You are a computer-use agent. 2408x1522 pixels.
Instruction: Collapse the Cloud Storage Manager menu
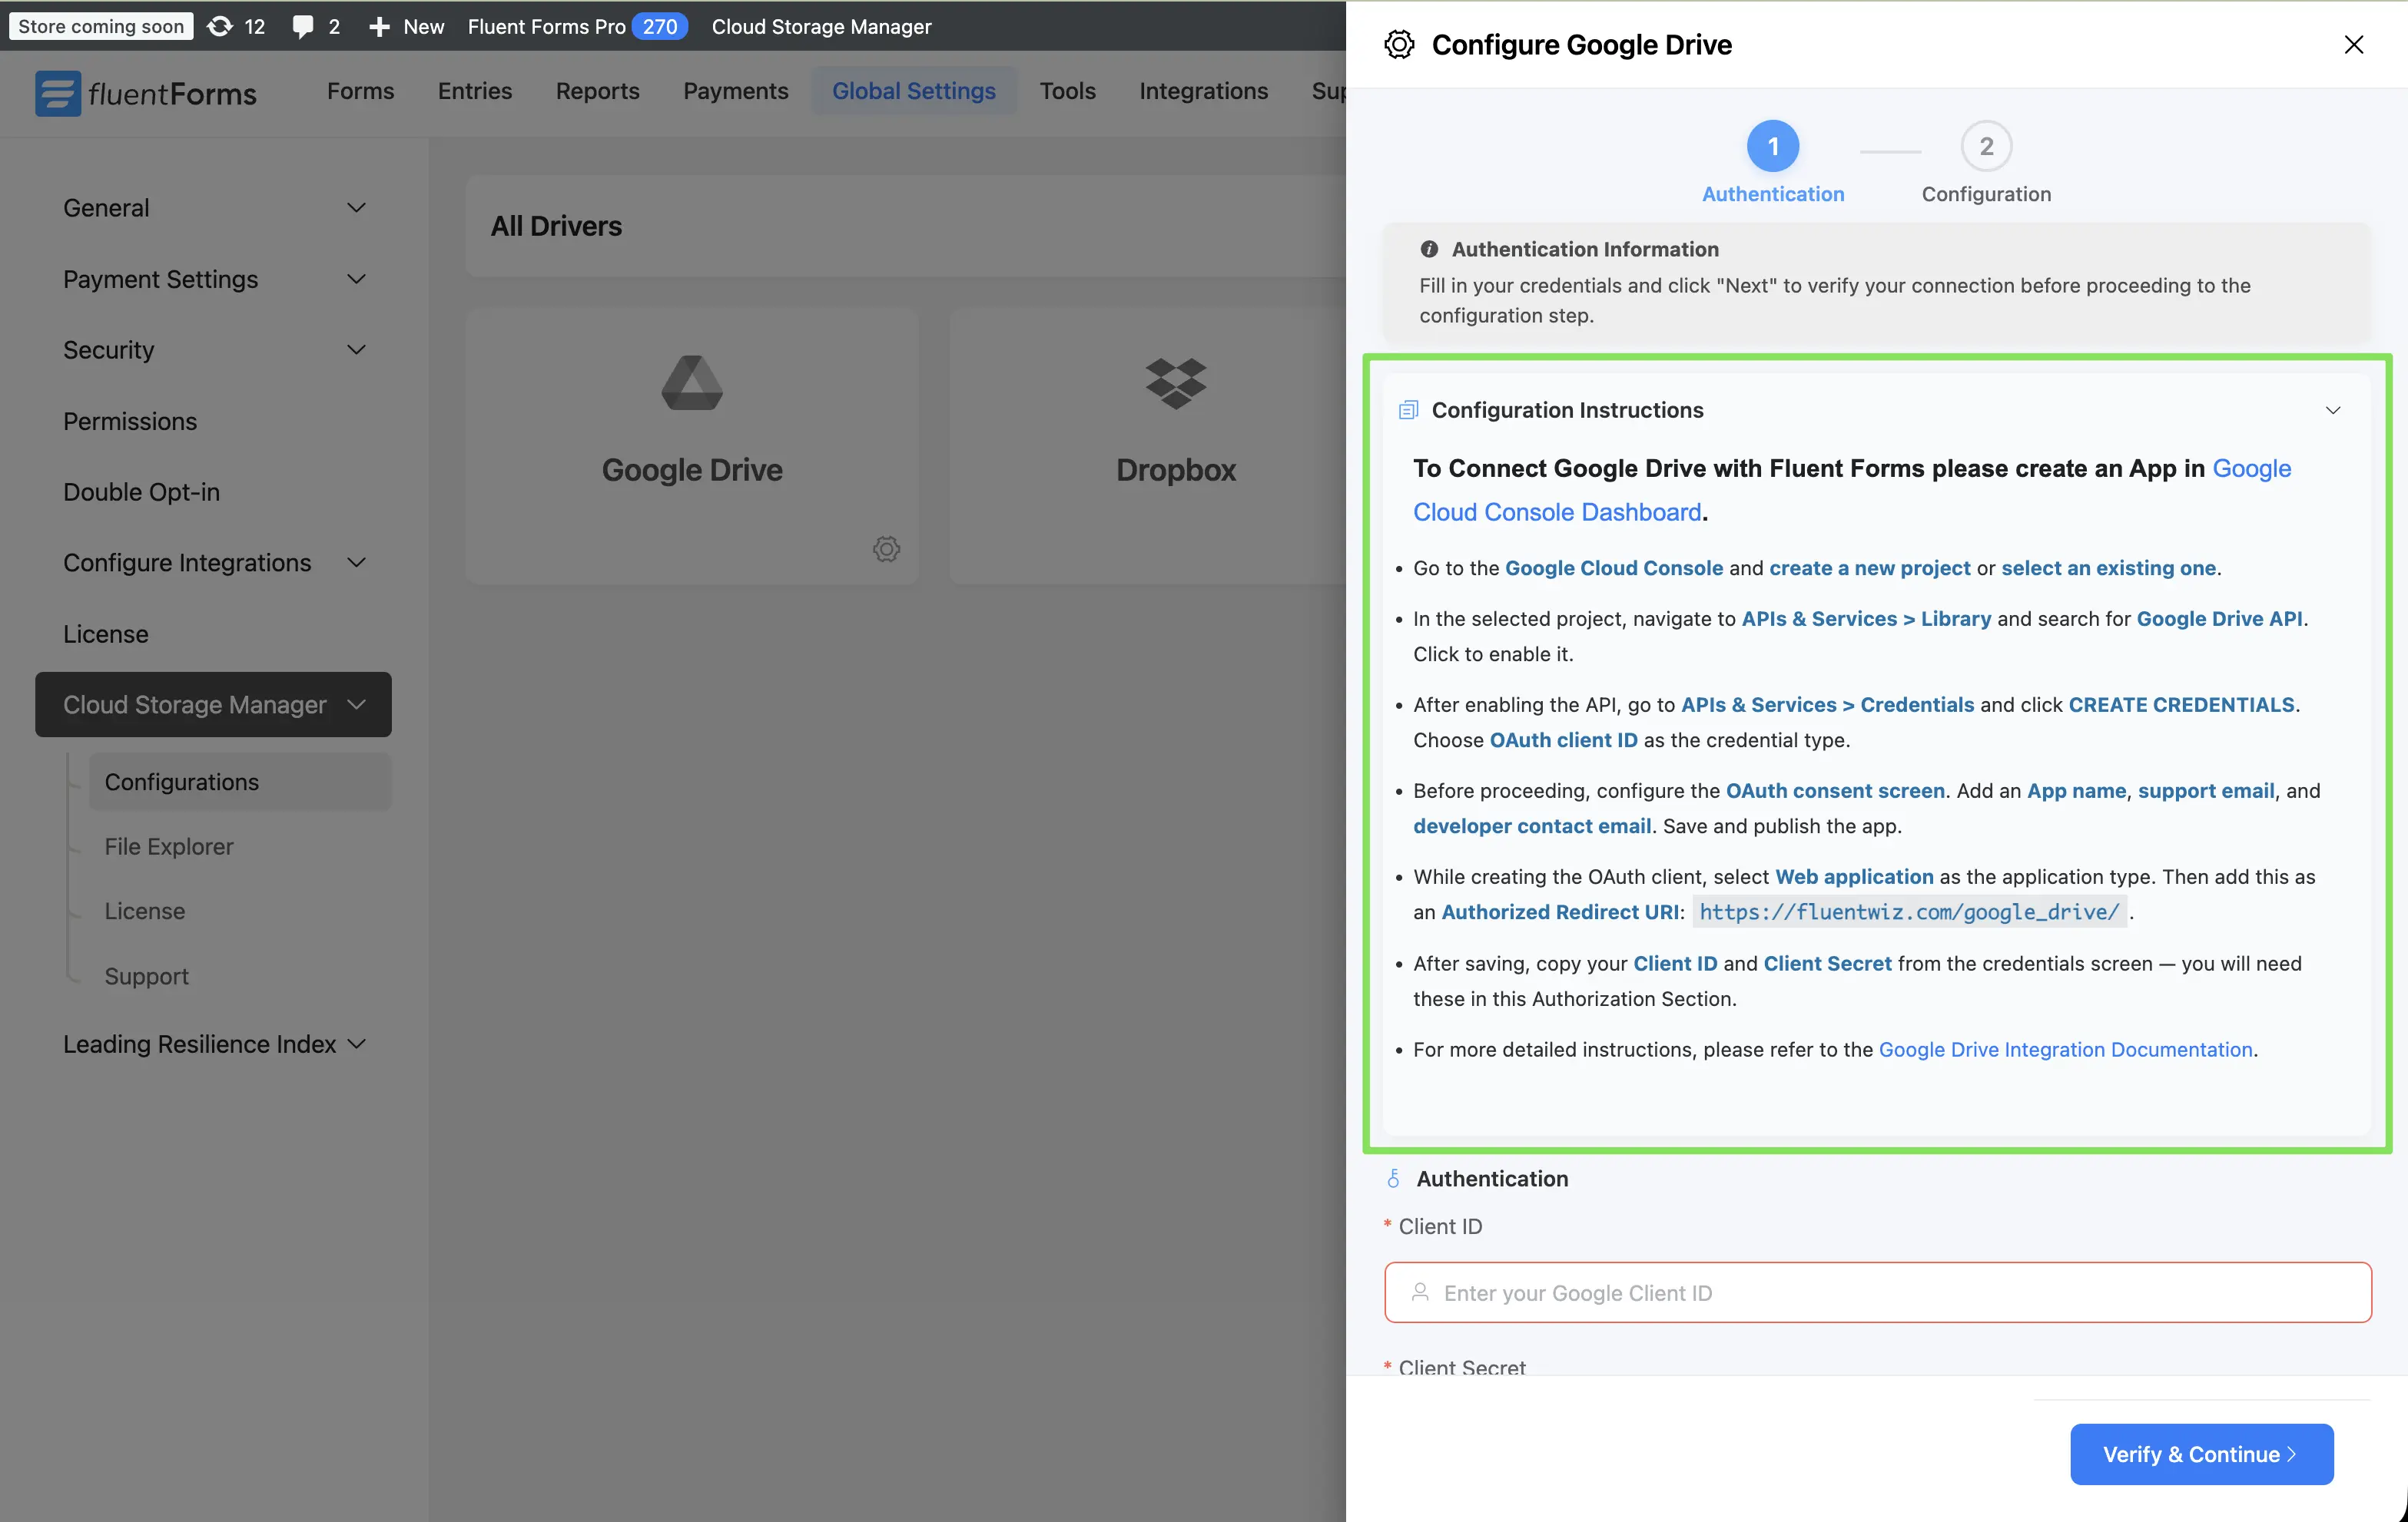pyautogui.click(x=357, y=704)
